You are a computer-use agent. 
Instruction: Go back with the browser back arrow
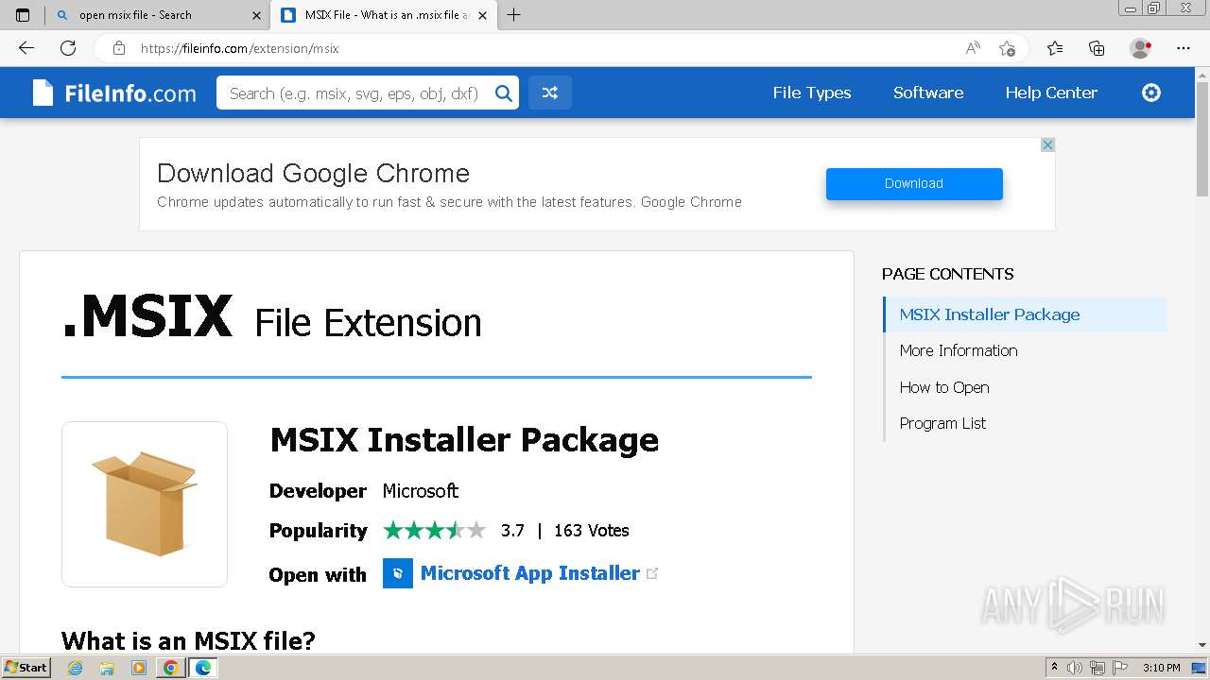pyautogui.click(x=26, y=48)
